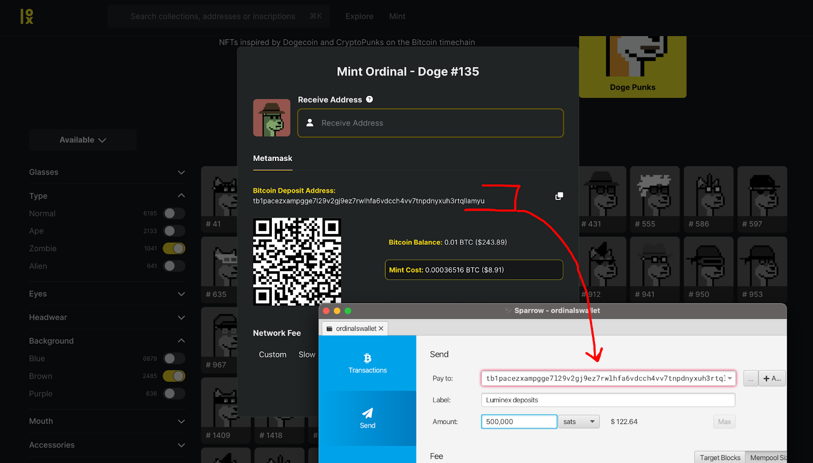
Task: Open the Available status dropdown
Action: pos(83,140)
